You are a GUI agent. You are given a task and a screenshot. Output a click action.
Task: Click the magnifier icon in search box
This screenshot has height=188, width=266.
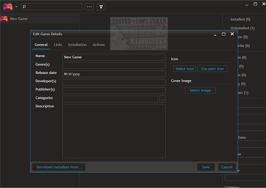(25, 7)
